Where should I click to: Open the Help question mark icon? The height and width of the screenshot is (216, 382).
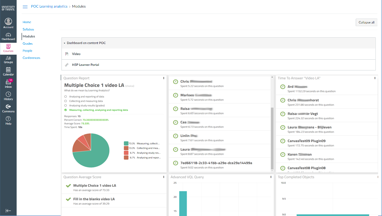(x=8, y=119)
